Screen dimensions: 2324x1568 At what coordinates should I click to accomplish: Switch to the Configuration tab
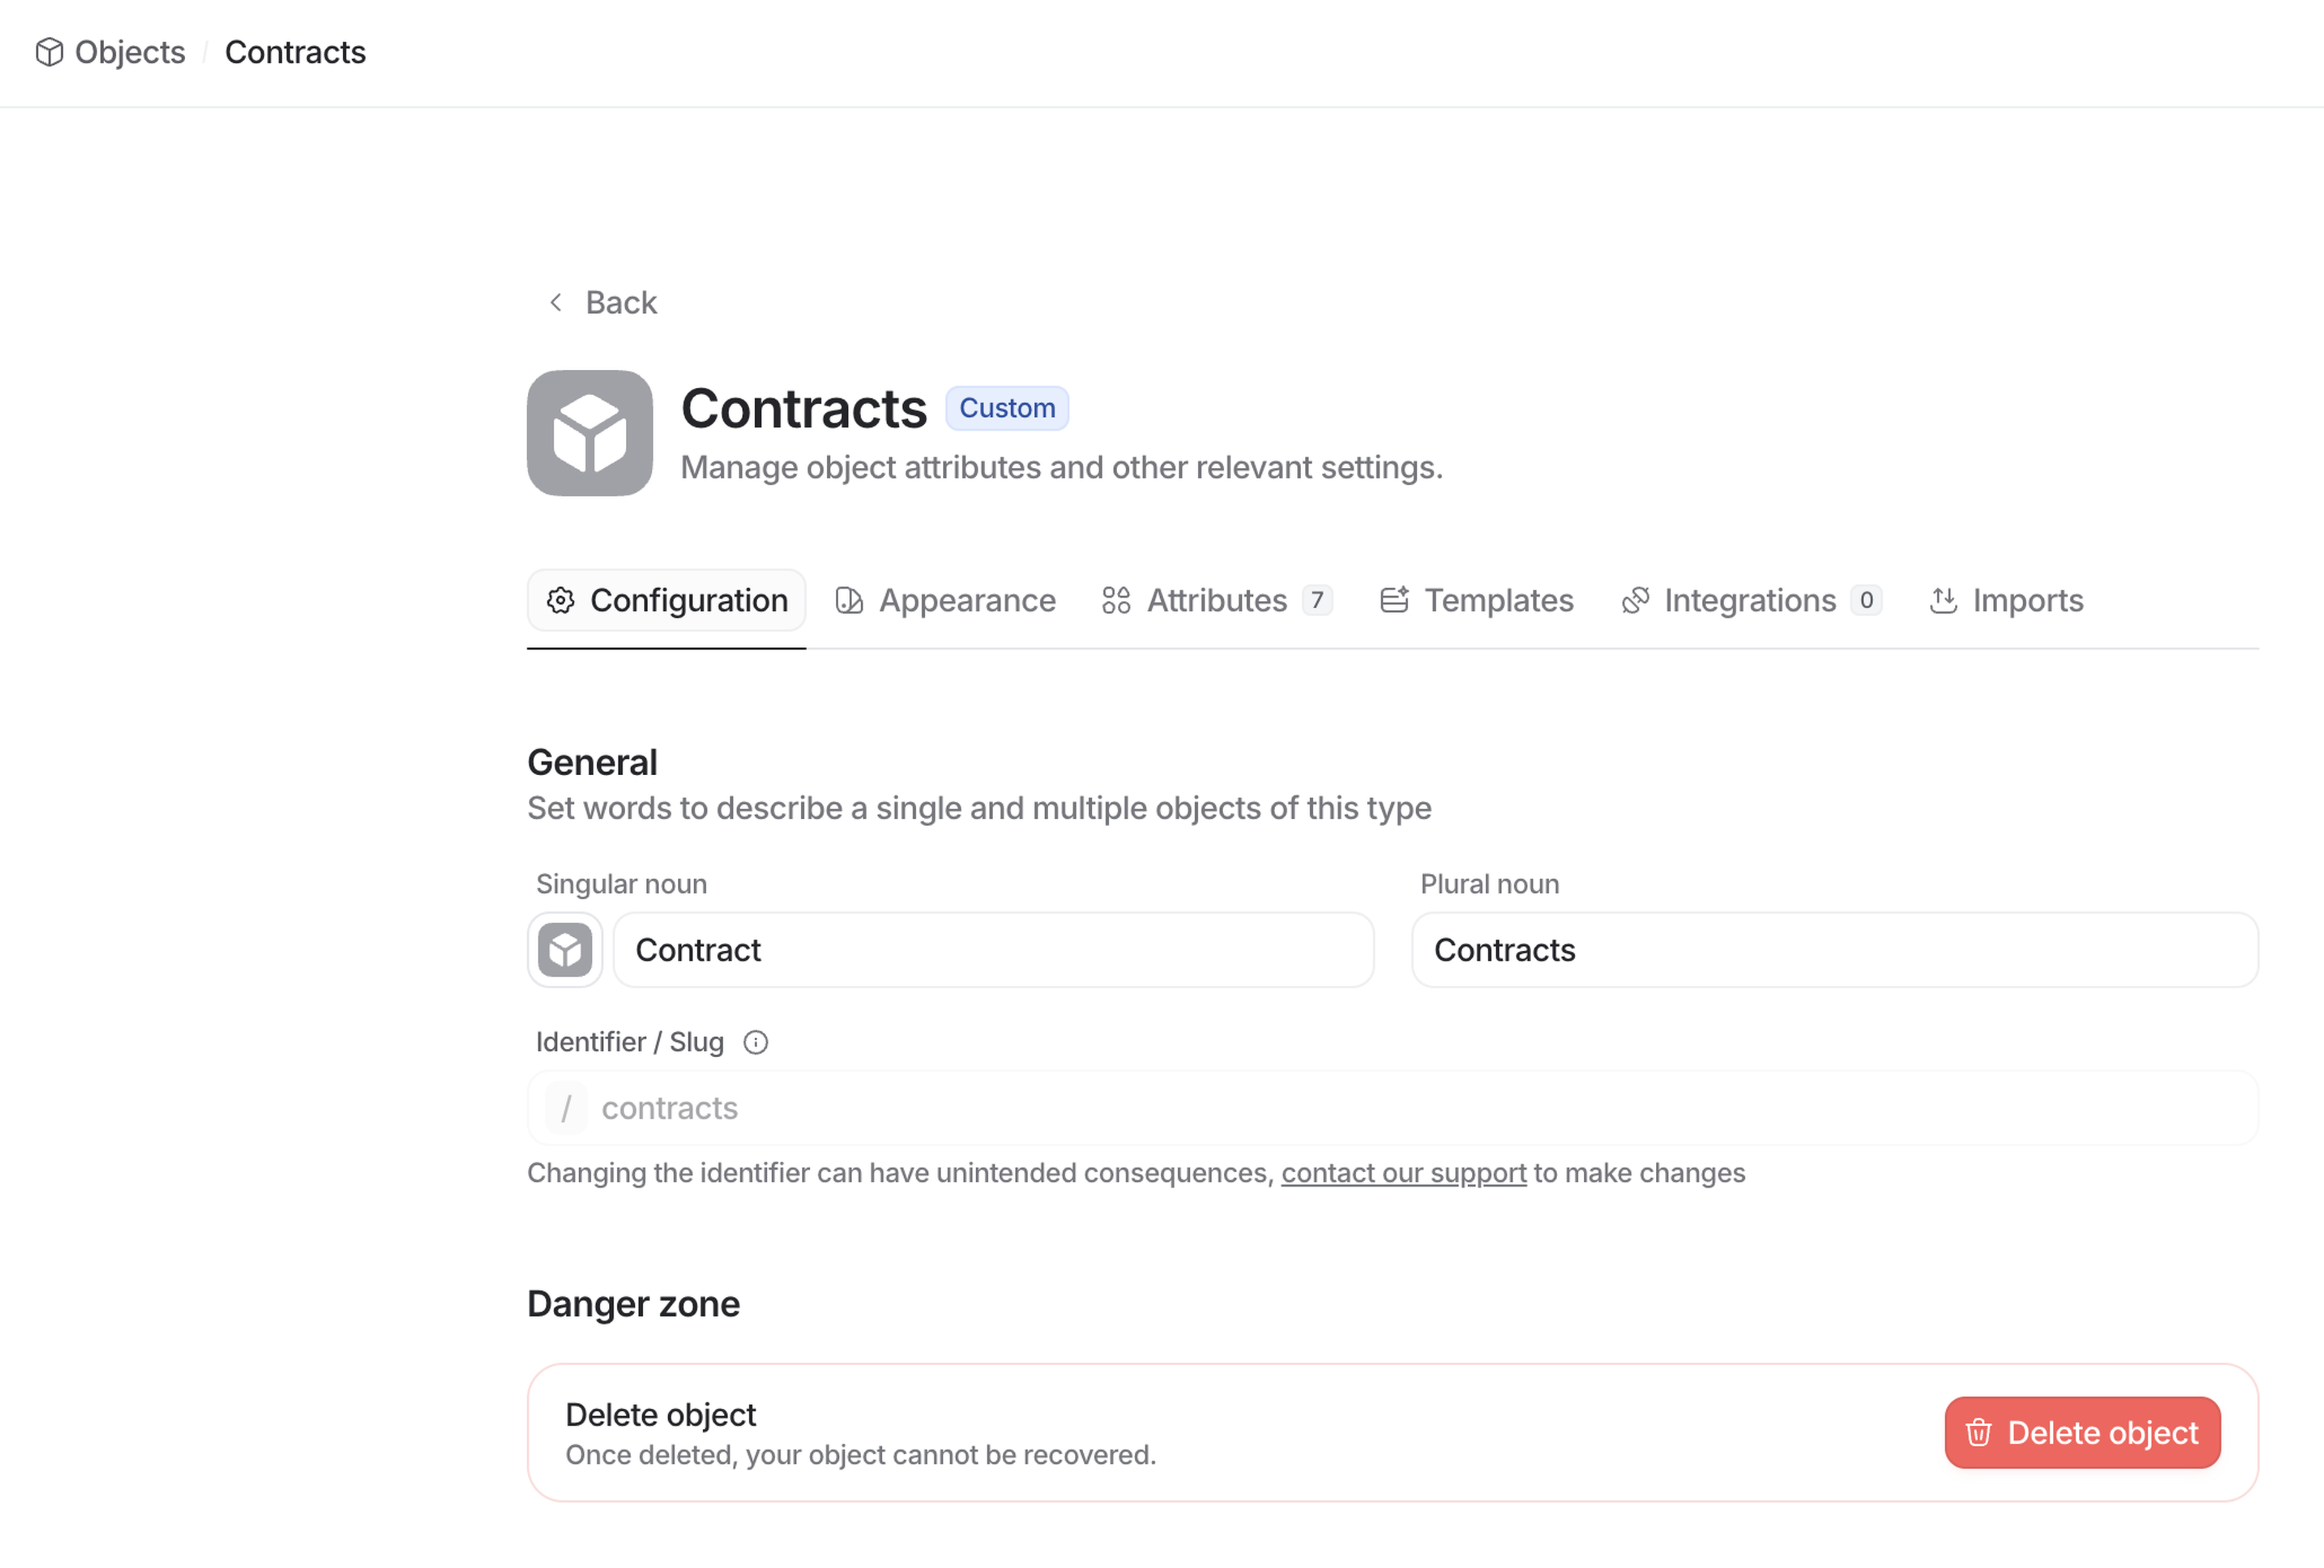point(667,600)
